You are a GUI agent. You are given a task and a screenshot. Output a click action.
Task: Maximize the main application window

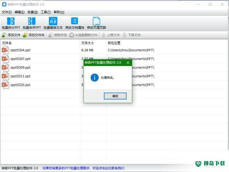(x=210, y=4)
